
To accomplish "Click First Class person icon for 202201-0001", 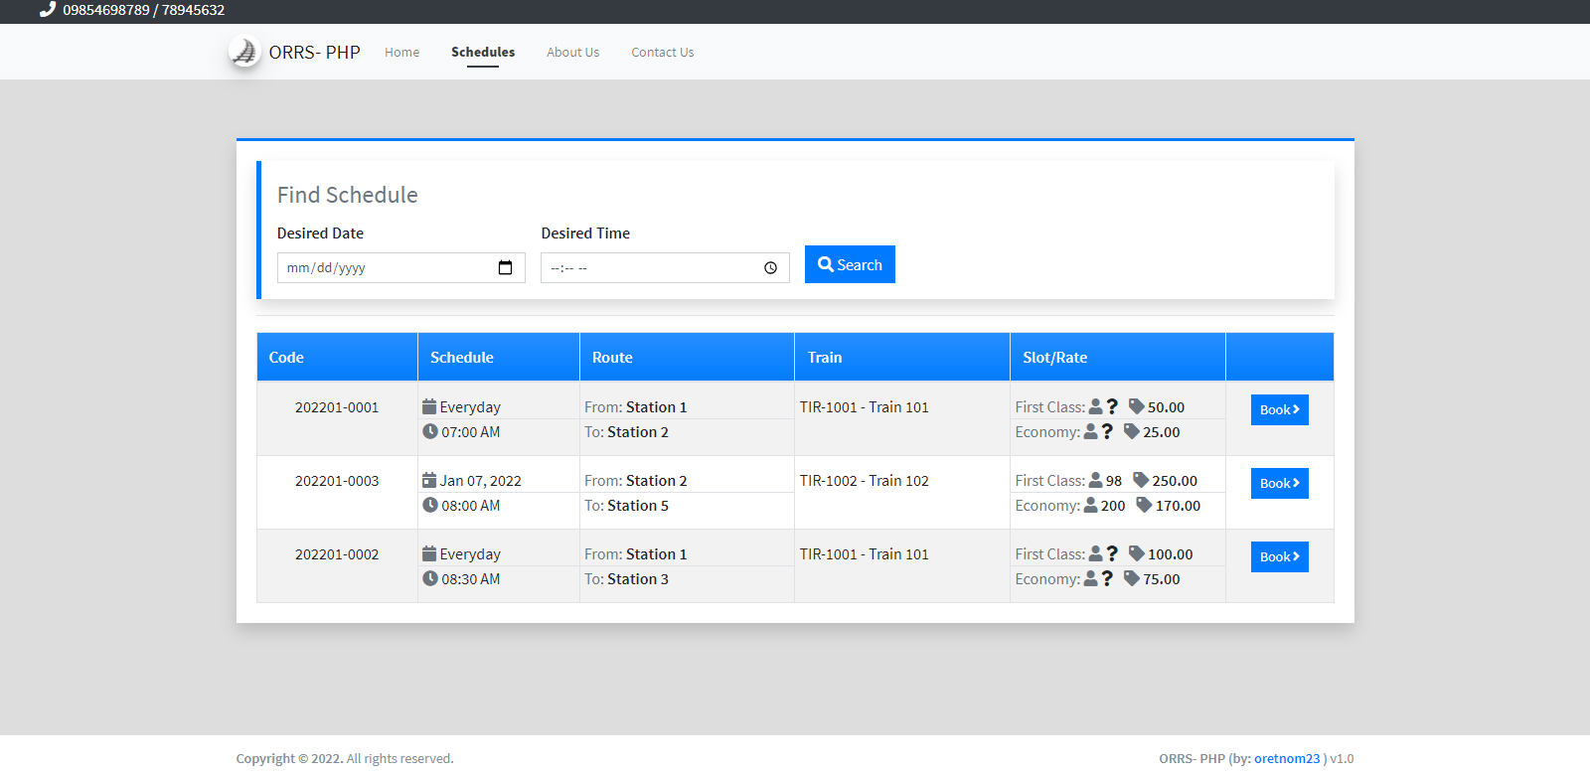I will pos(1096,406).
